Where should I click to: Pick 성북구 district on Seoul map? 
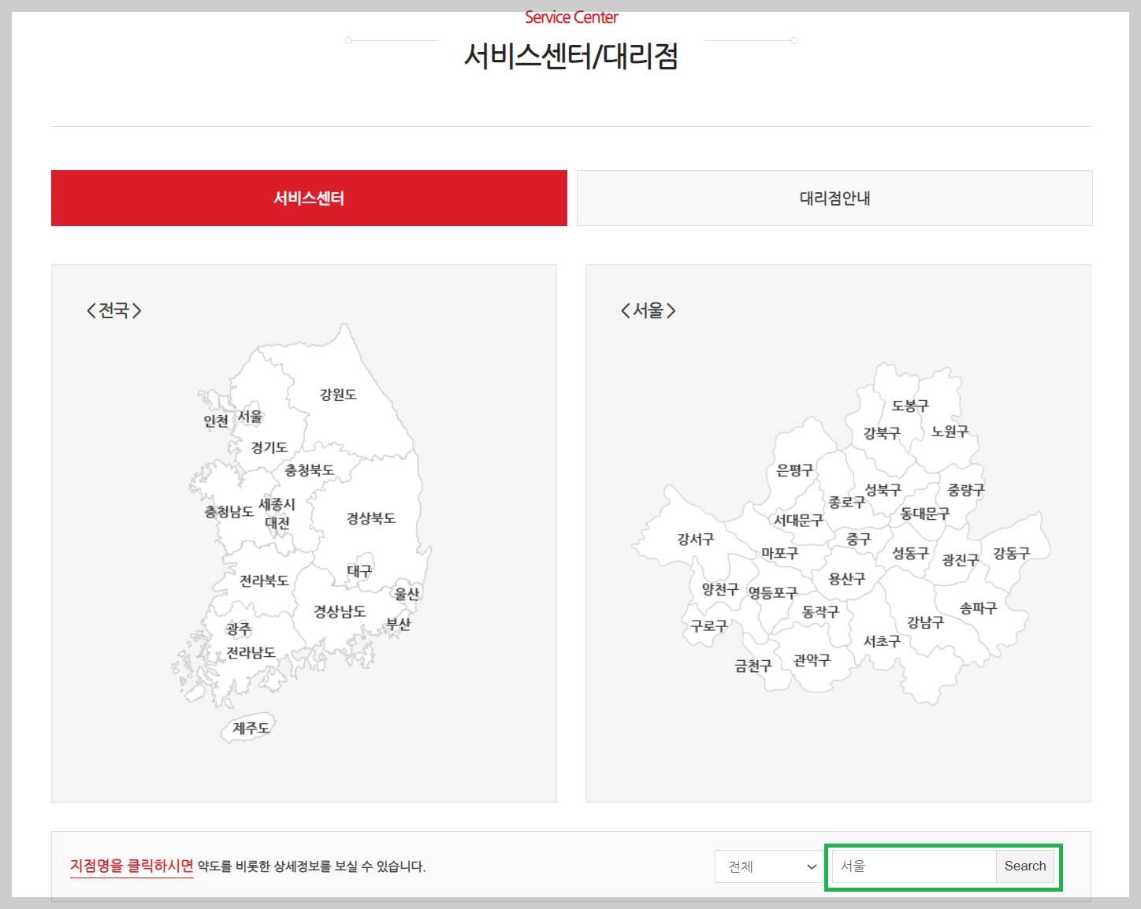pos(883,490)
